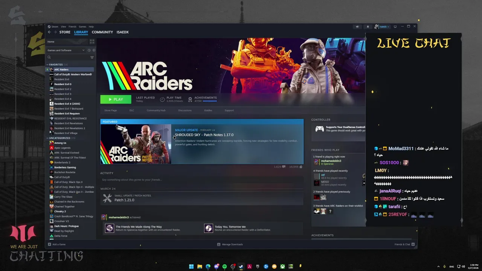Open the DLC link

[x=132, y=110]
